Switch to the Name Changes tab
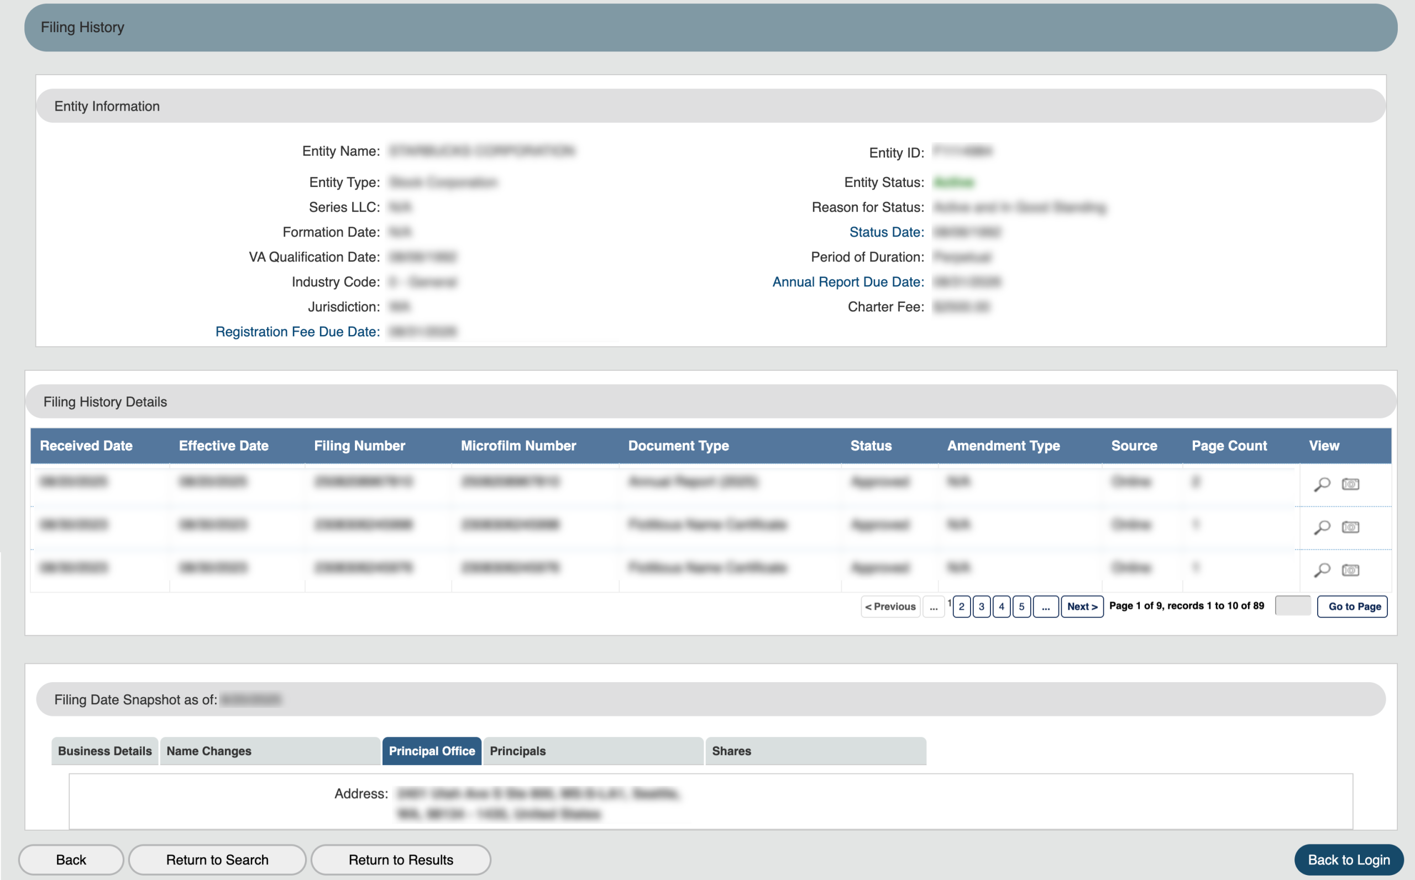The image size is (1415, 880). [x=270, y=751]
